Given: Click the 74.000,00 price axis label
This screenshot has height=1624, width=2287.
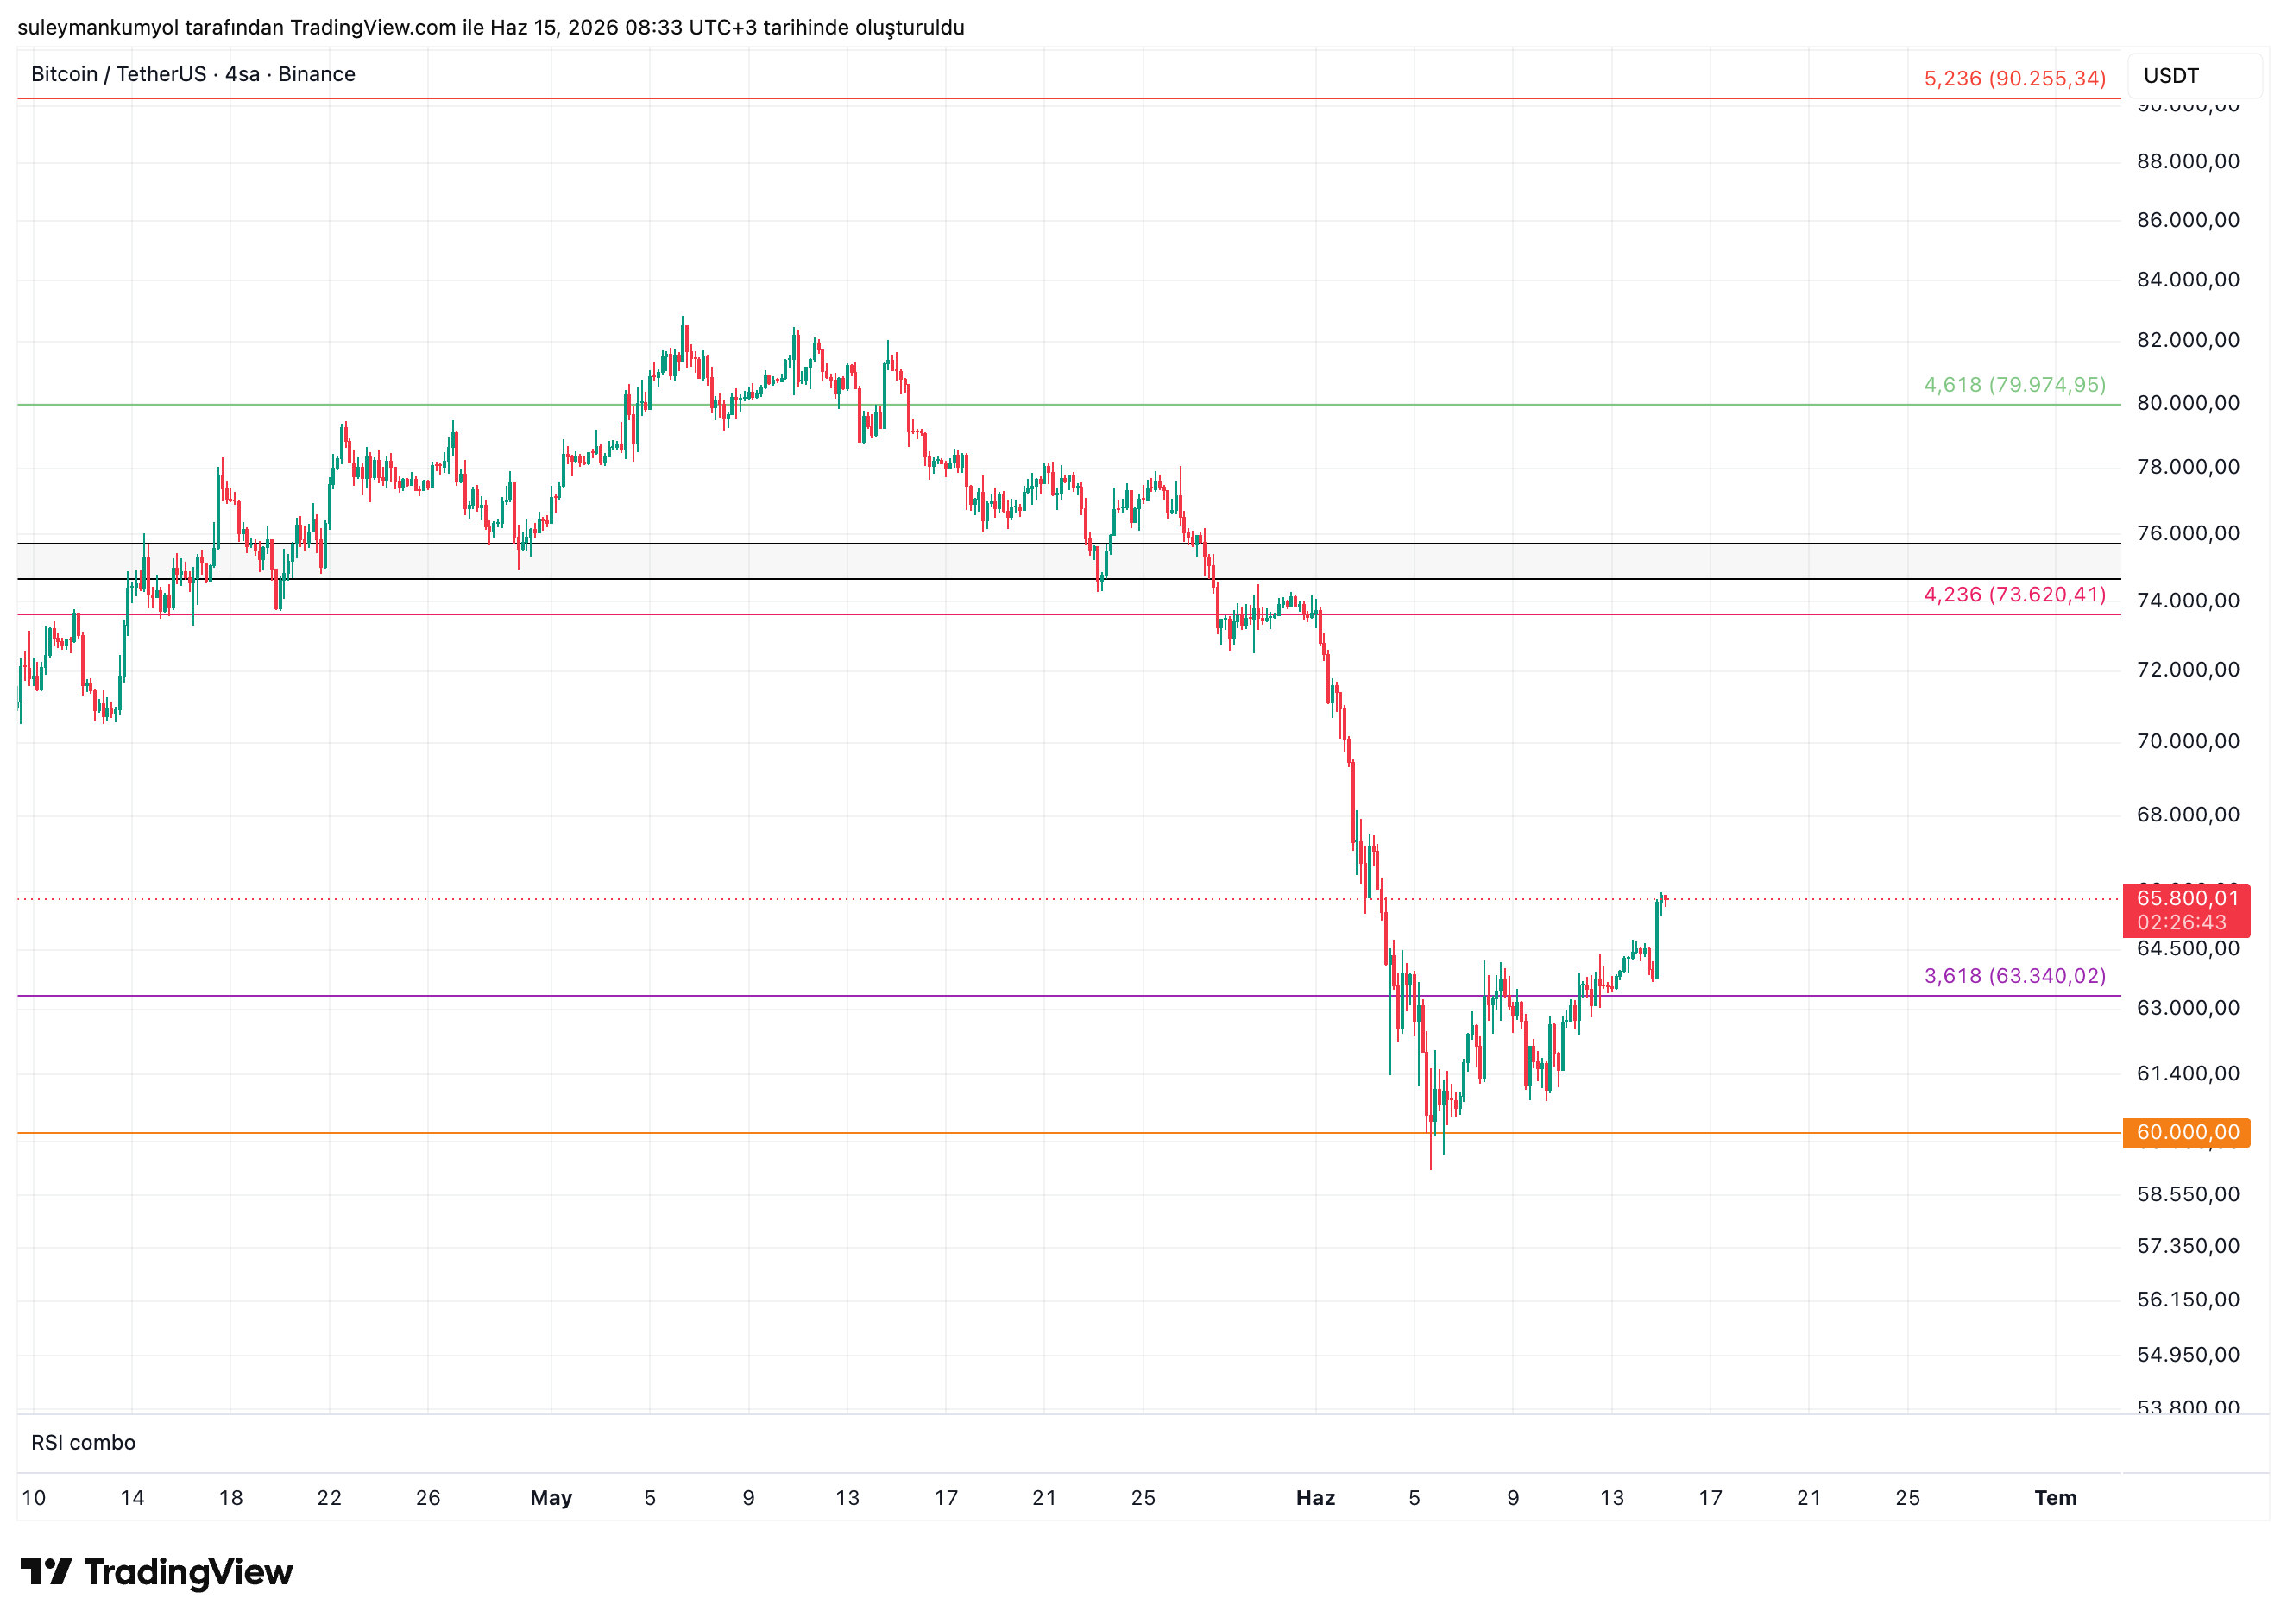Looking at the screenshot, I should [x=2188, y=601].
